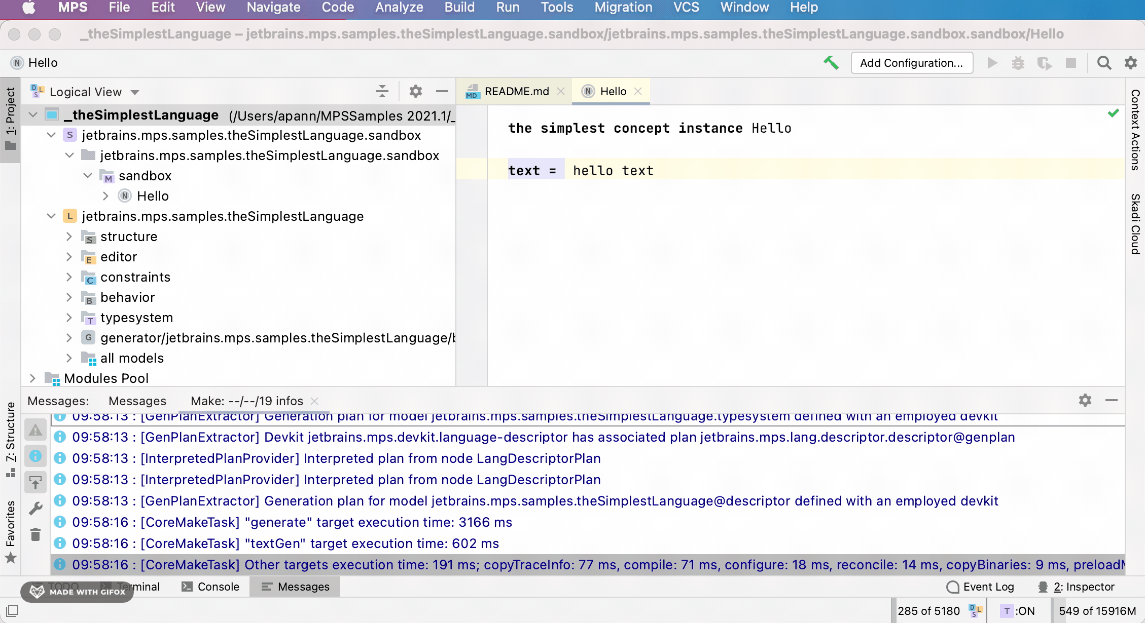Screen dimensions: 1145x623
Task: Open Logical View dropdown
Action: coord(85,92)
